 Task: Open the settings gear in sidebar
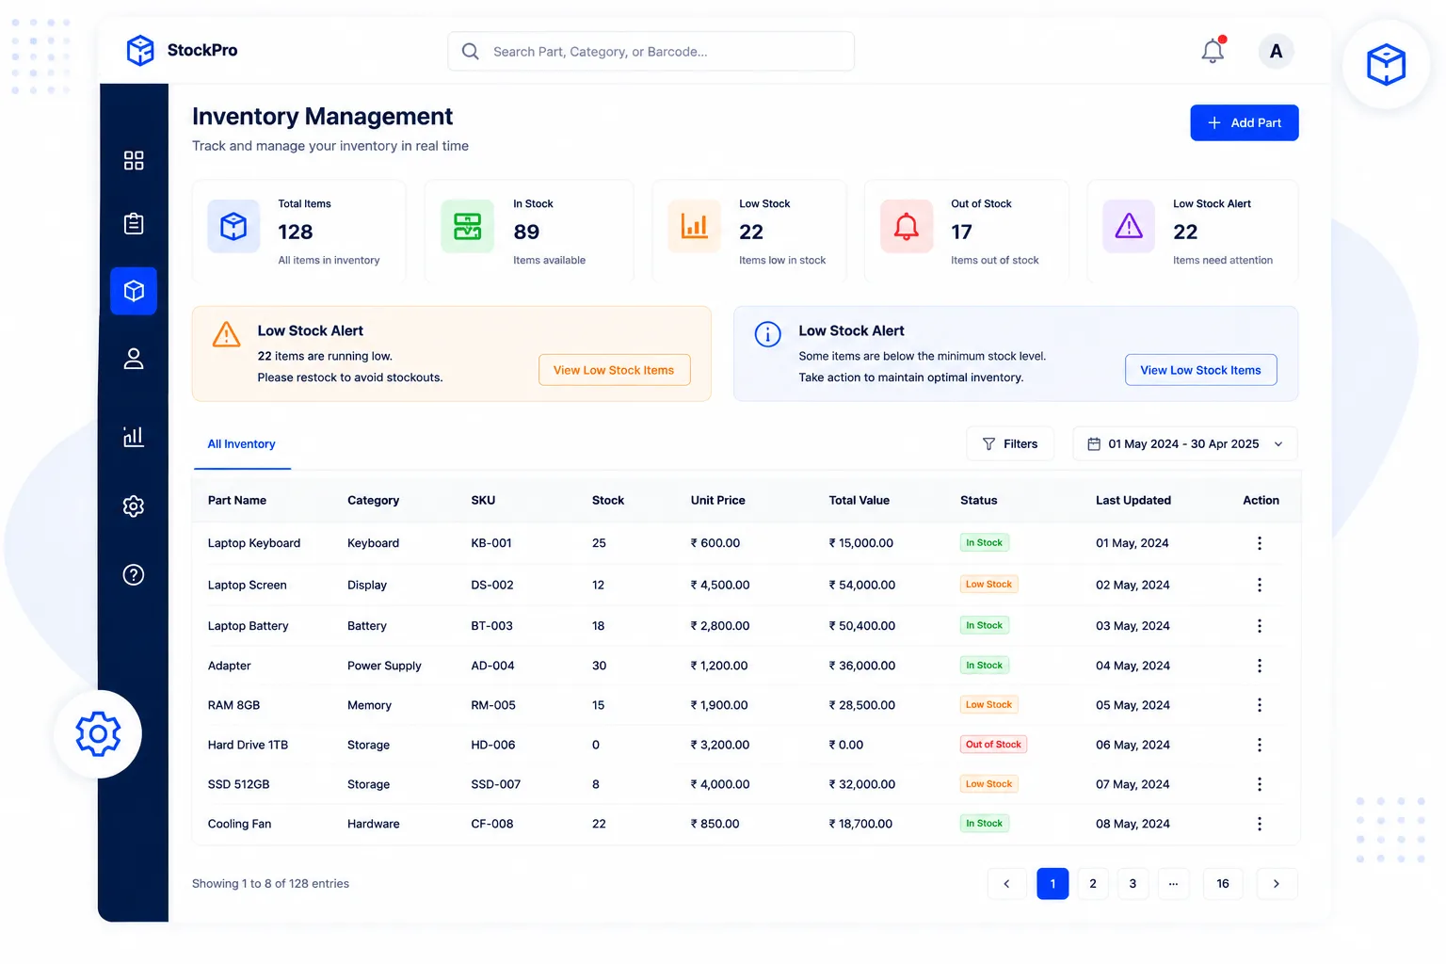click(x=134, y=506)
